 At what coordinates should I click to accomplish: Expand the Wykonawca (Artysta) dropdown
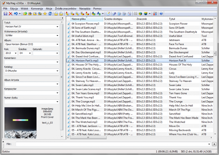click(57, 35)
